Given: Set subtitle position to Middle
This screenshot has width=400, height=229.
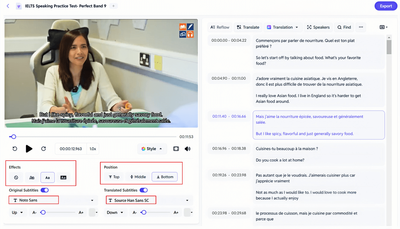Looking at the screenshot, I should point(138,177).
